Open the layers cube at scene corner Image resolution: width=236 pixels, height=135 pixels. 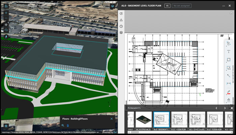click(x=112, y=6)
